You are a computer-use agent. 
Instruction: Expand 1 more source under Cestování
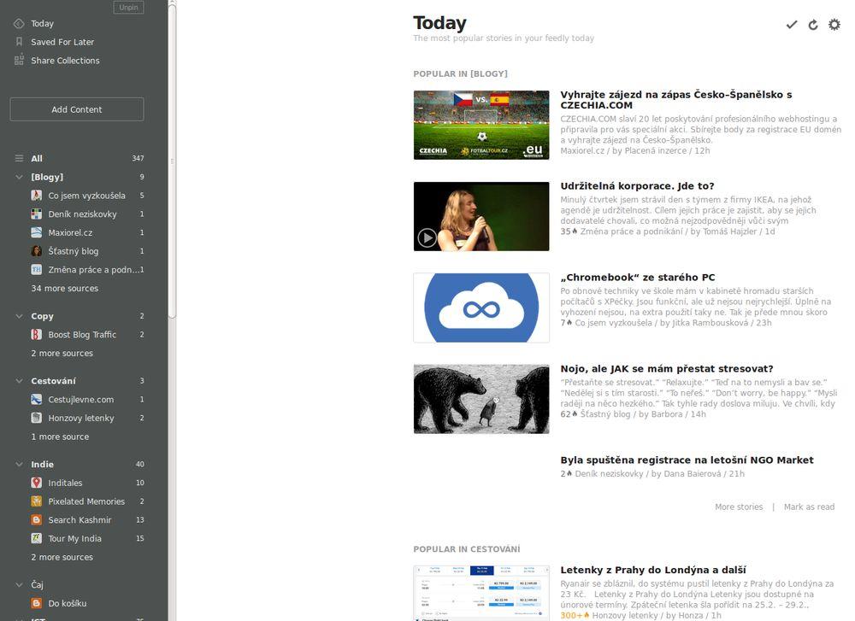click(60, 436)
